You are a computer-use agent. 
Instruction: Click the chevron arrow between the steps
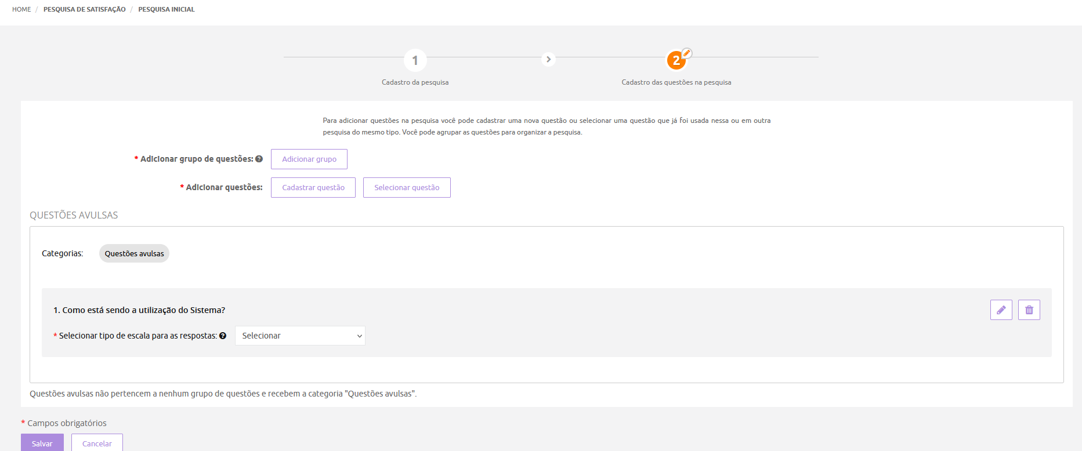coord(548,59)
